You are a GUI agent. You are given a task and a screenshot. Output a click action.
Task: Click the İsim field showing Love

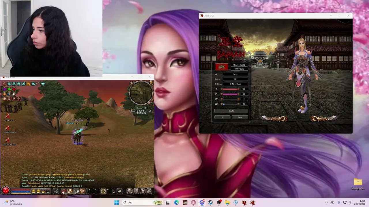pos(235,74)
